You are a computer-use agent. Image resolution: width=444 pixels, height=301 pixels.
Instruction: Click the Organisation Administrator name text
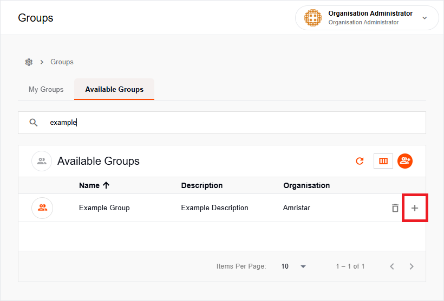(370, 14)
